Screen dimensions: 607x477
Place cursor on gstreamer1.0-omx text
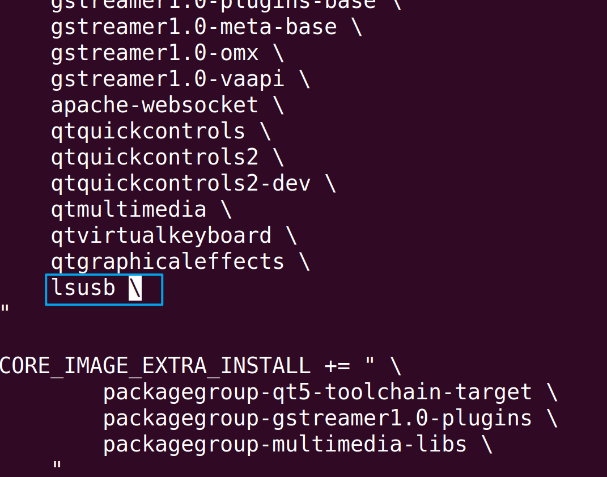(x=154, y=53)
